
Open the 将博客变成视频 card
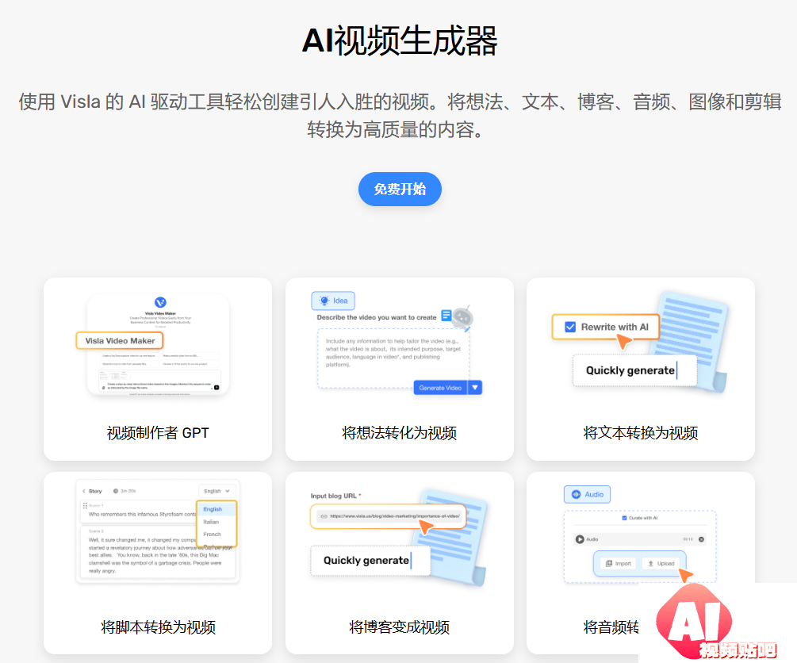click(400, 563)
